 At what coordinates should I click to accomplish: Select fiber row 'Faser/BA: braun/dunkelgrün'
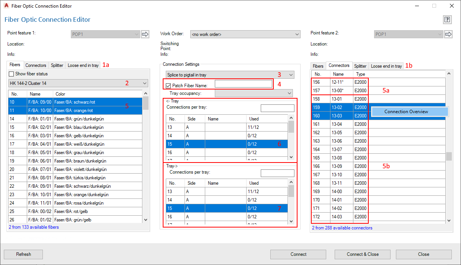point(75,161)
